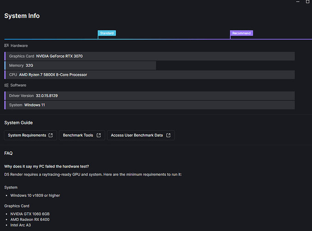The height and width of the screenshot is (231, 312).
Task: Click the question about failed hardware test
Action: click(47, 166)
